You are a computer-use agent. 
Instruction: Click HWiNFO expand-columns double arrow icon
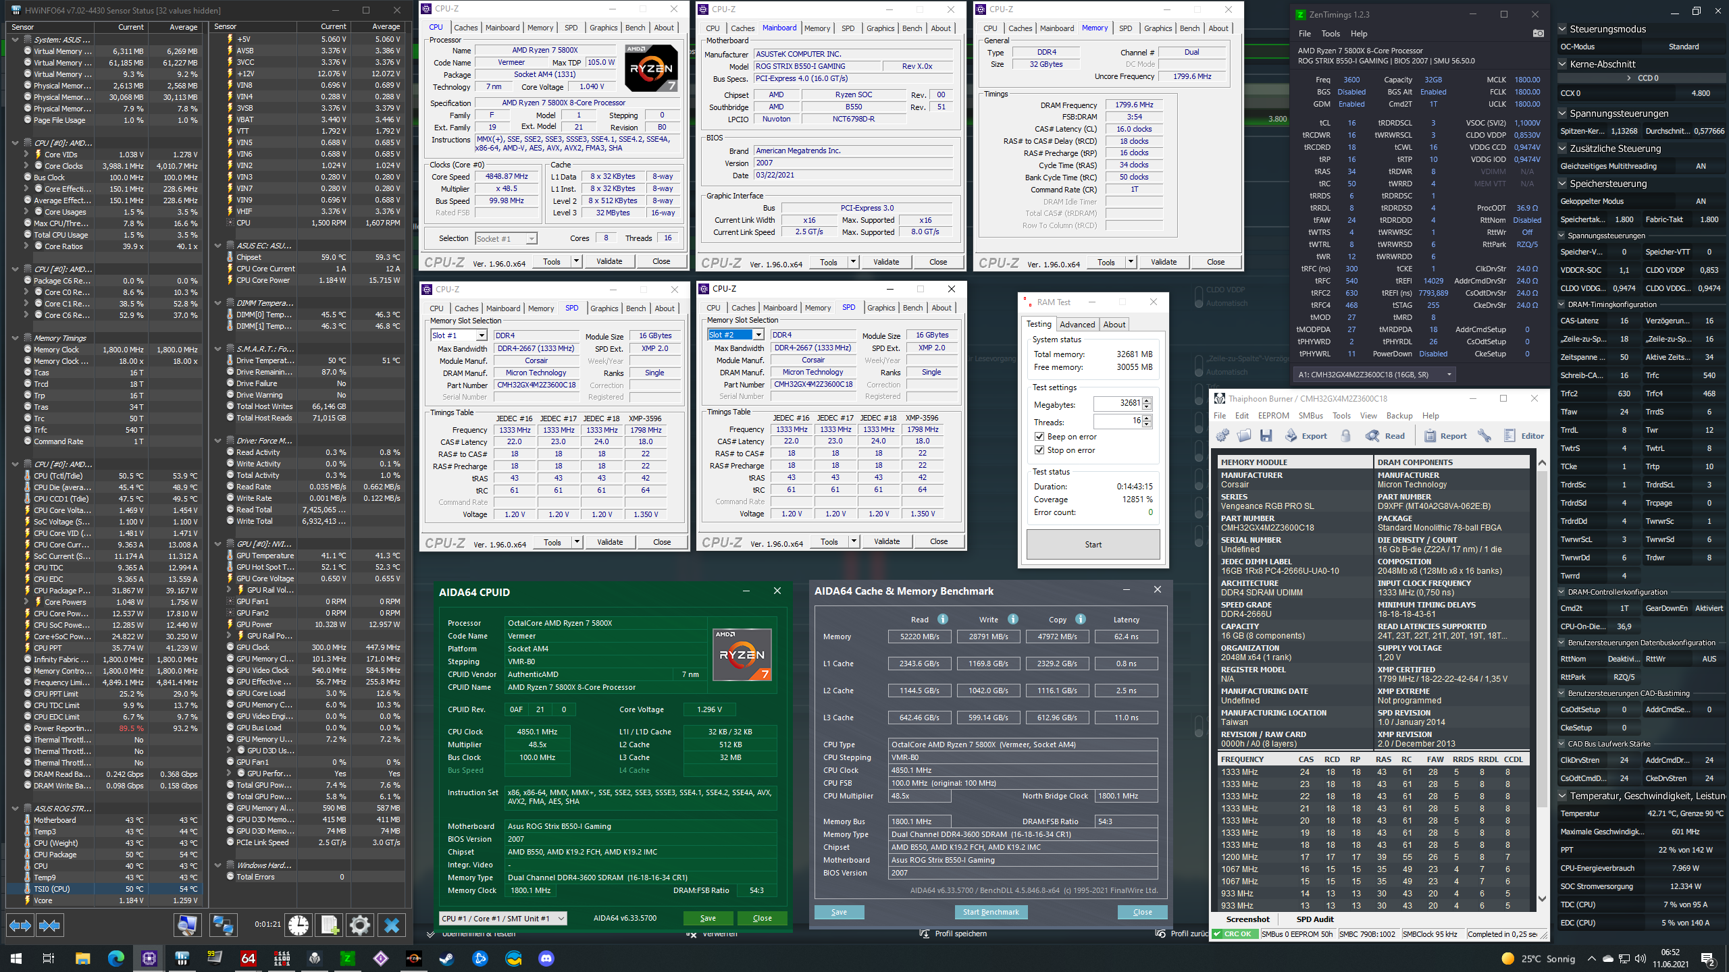coord(20,925)
